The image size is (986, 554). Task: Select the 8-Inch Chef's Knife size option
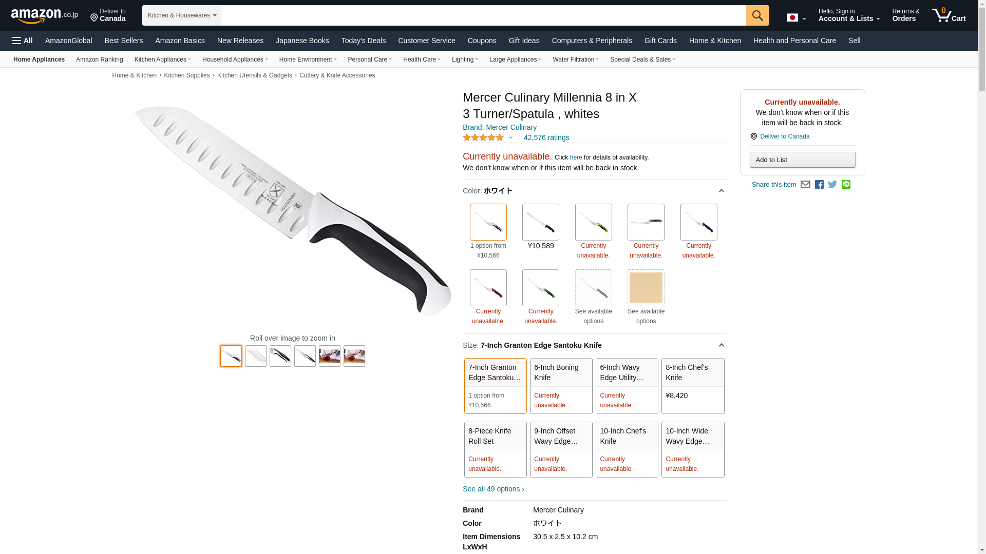[x=693, y=386]
